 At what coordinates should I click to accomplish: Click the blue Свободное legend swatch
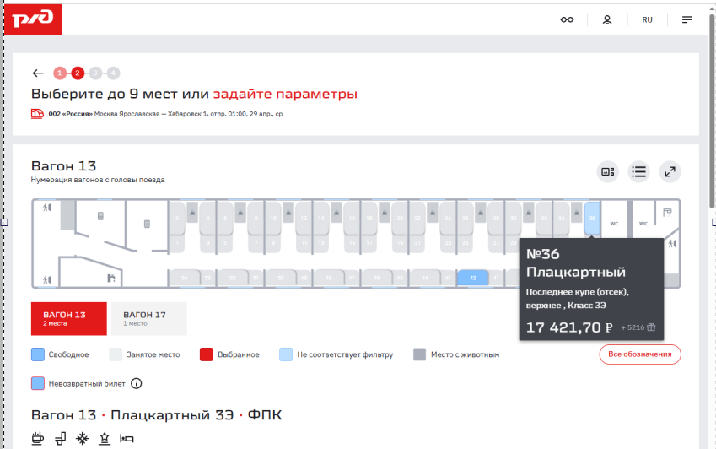point(38,354)
